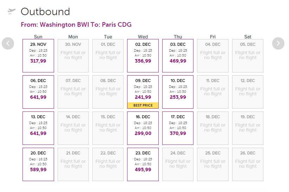The image size is (289, 192).
Task: Click the unavailable 24. DEC date cell
Action: click(178, 164)
